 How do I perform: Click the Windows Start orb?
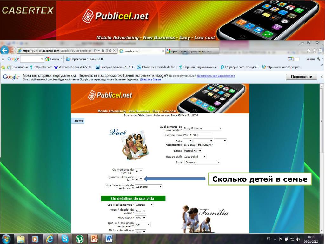(6, 239)
